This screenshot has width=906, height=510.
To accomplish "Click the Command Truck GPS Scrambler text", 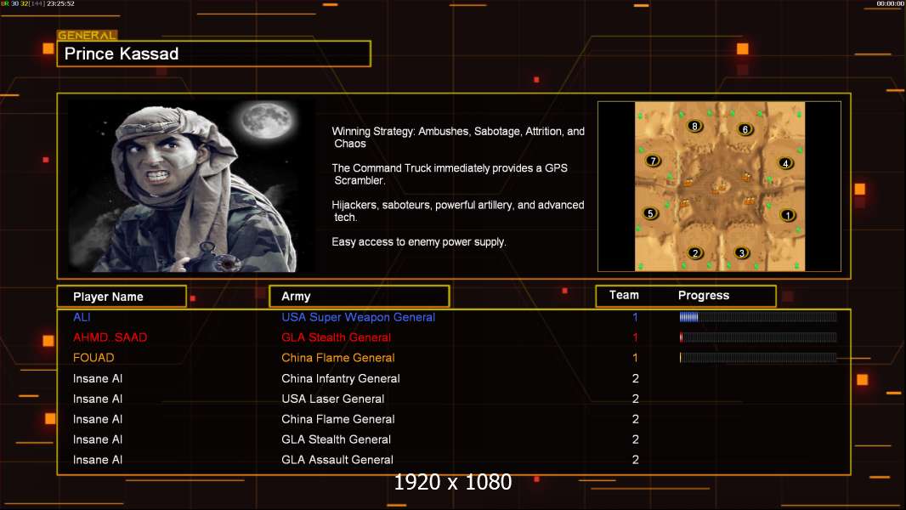I will [450, 174].
